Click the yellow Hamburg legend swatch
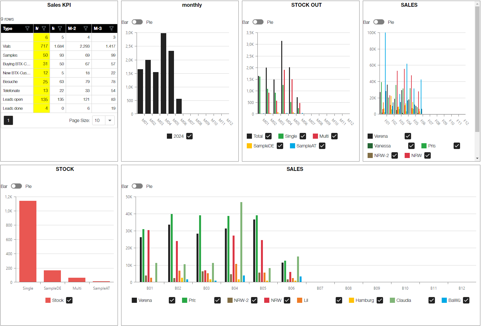 [x=351, y=300]
